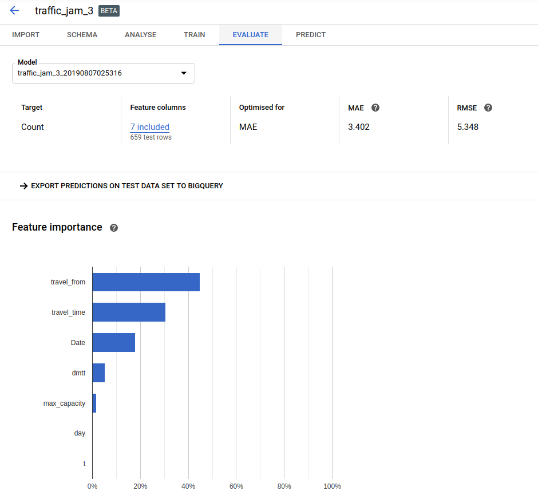Click the Date feature importance bar
Screen dimensions: 538x495
113,343
